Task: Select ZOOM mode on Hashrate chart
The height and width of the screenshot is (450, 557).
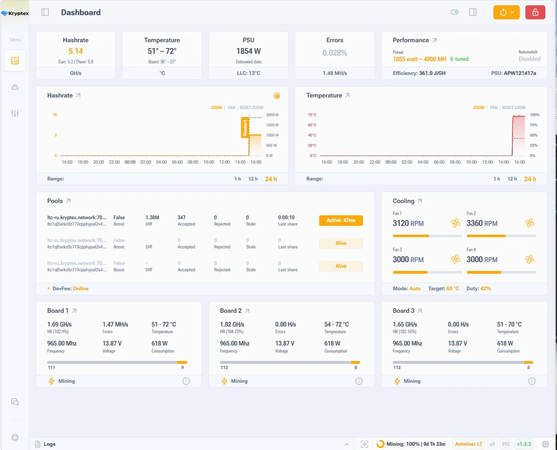Action: (x=216, y=108)
